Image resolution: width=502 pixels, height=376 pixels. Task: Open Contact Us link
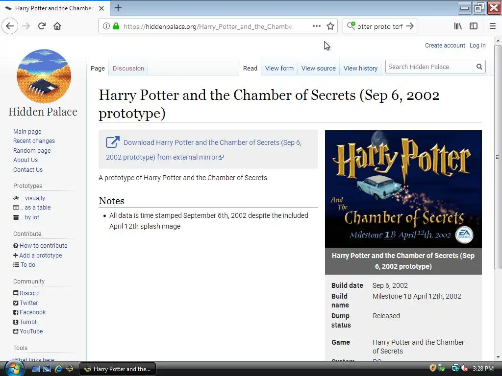28,170
